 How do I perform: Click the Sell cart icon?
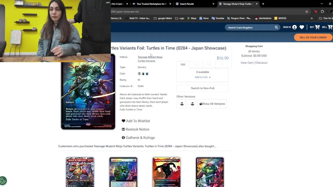(330, 27)
